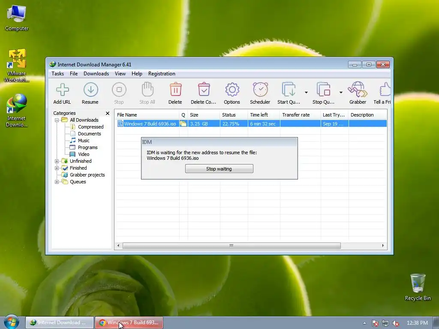Expand the Unfinished category node
This screenshot has width=439, height=329.
coord(57,161)
